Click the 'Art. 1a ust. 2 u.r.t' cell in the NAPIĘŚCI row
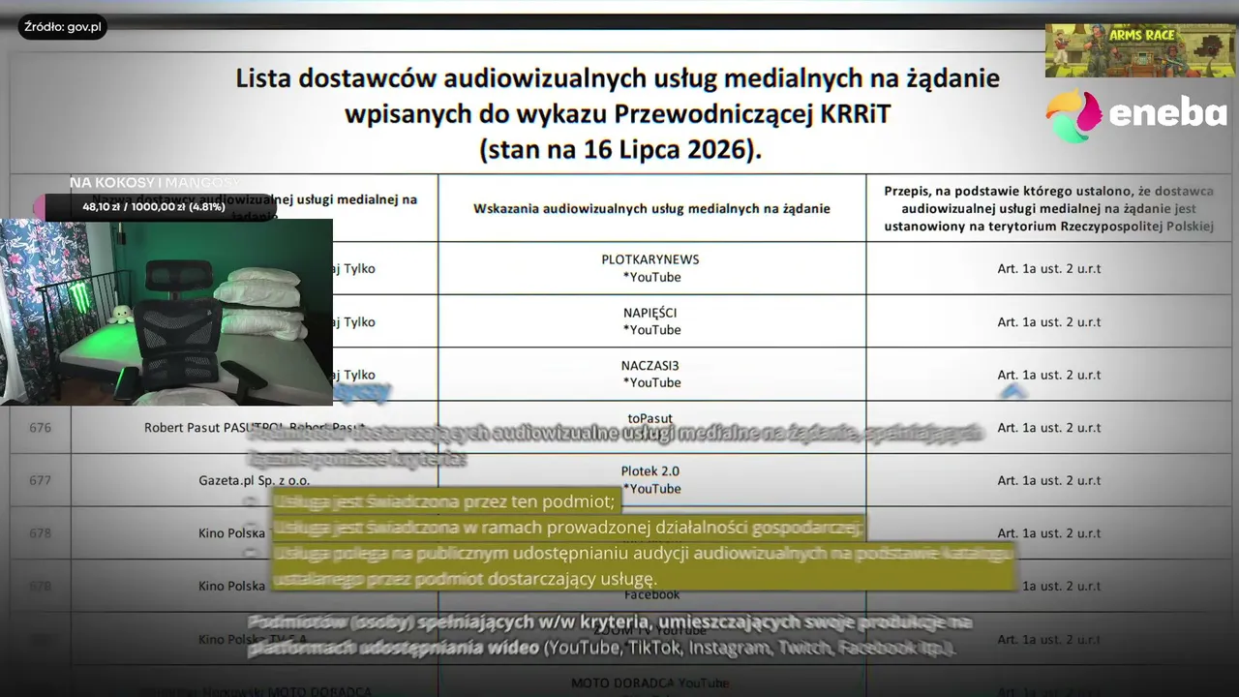This screenshot has width=1239, height=697. [1048, 321]
